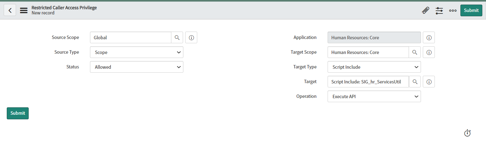Go back using the header arrow
This screenshot has width=486, height=146.
tap(10, 10)
